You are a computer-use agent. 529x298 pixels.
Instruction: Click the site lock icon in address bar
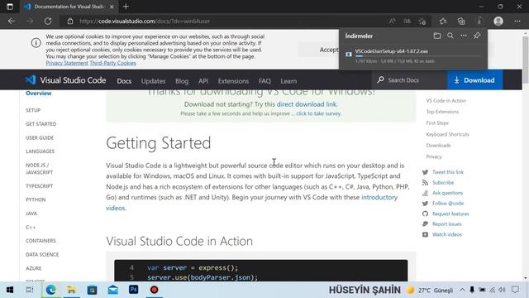69,22
